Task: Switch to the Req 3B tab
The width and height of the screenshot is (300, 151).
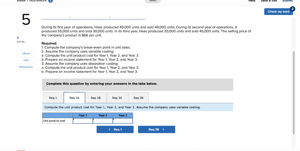Action: (x=138, y=98)
